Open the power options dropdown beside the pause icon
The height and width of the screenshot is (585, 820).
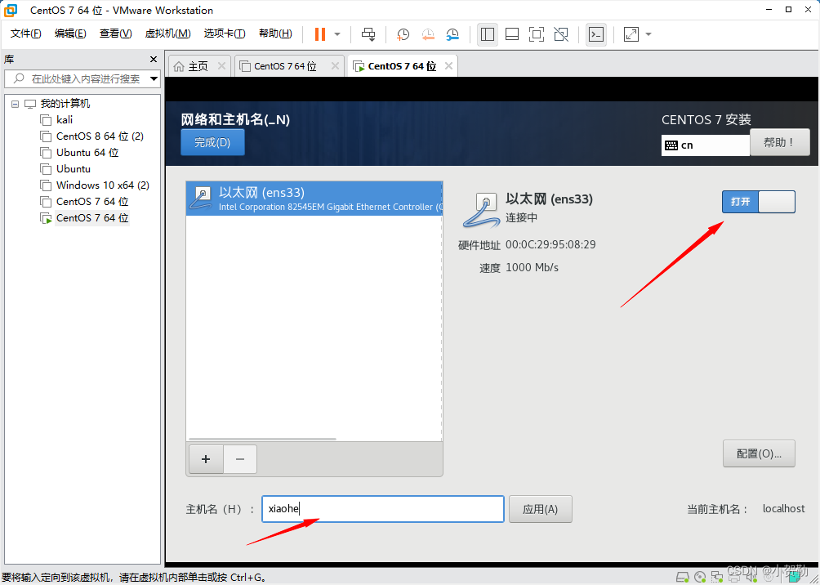click(x=337, y=34)
